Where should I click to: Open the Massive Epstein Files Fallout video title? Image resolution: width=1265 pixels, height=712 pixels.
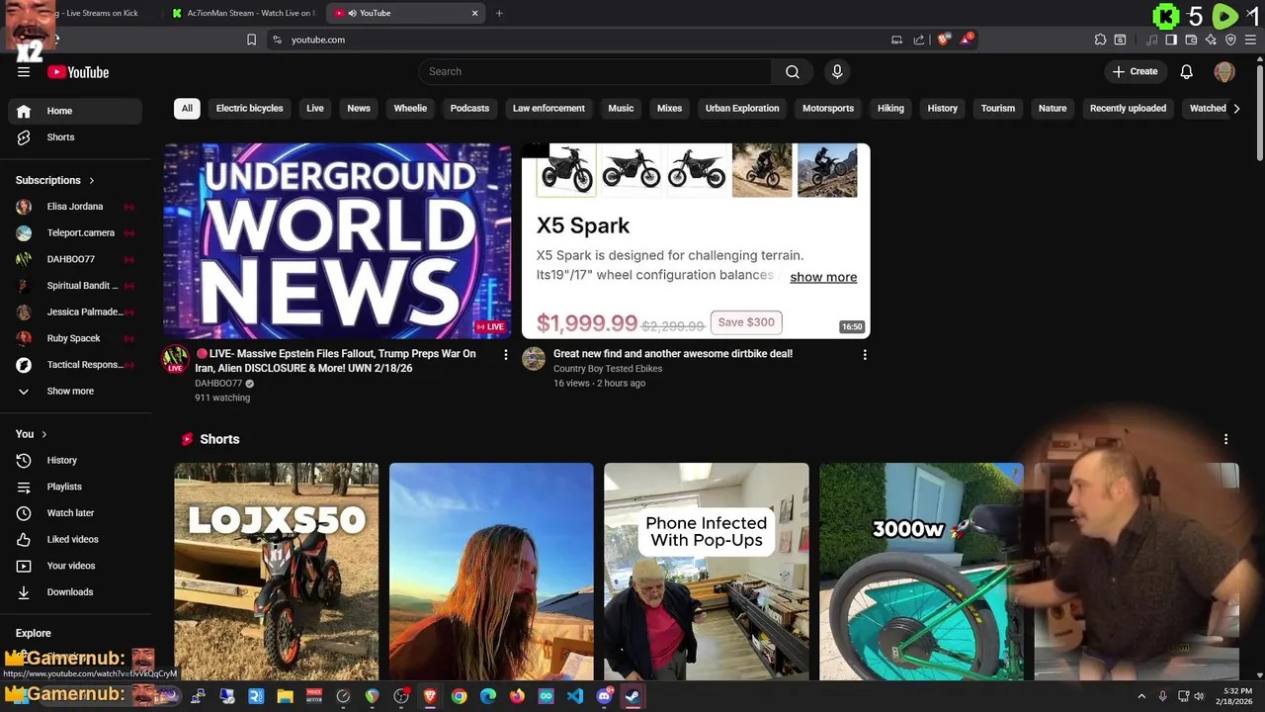coord(335,361)
